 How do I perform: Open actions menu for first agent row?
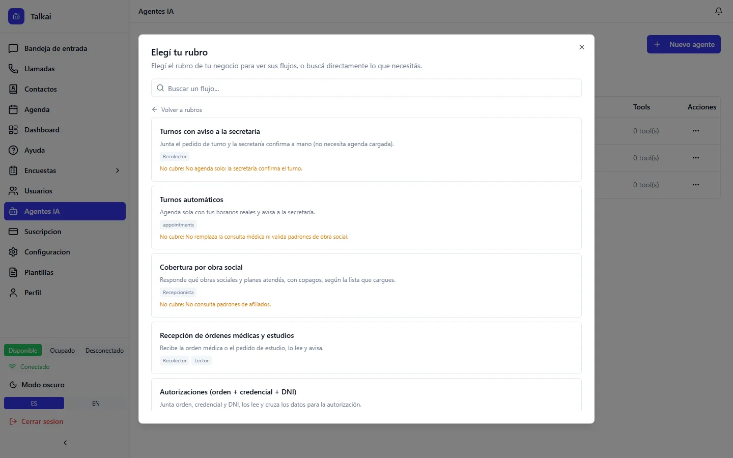(x=696, y=131)
